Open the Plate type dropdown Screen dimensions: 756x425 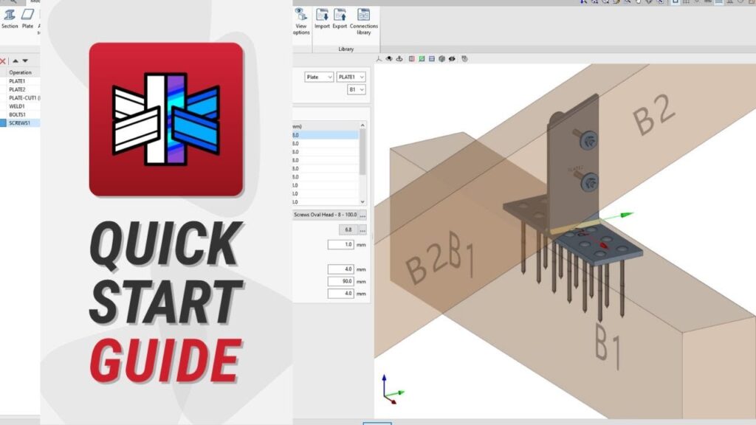[x=319, y=77]
